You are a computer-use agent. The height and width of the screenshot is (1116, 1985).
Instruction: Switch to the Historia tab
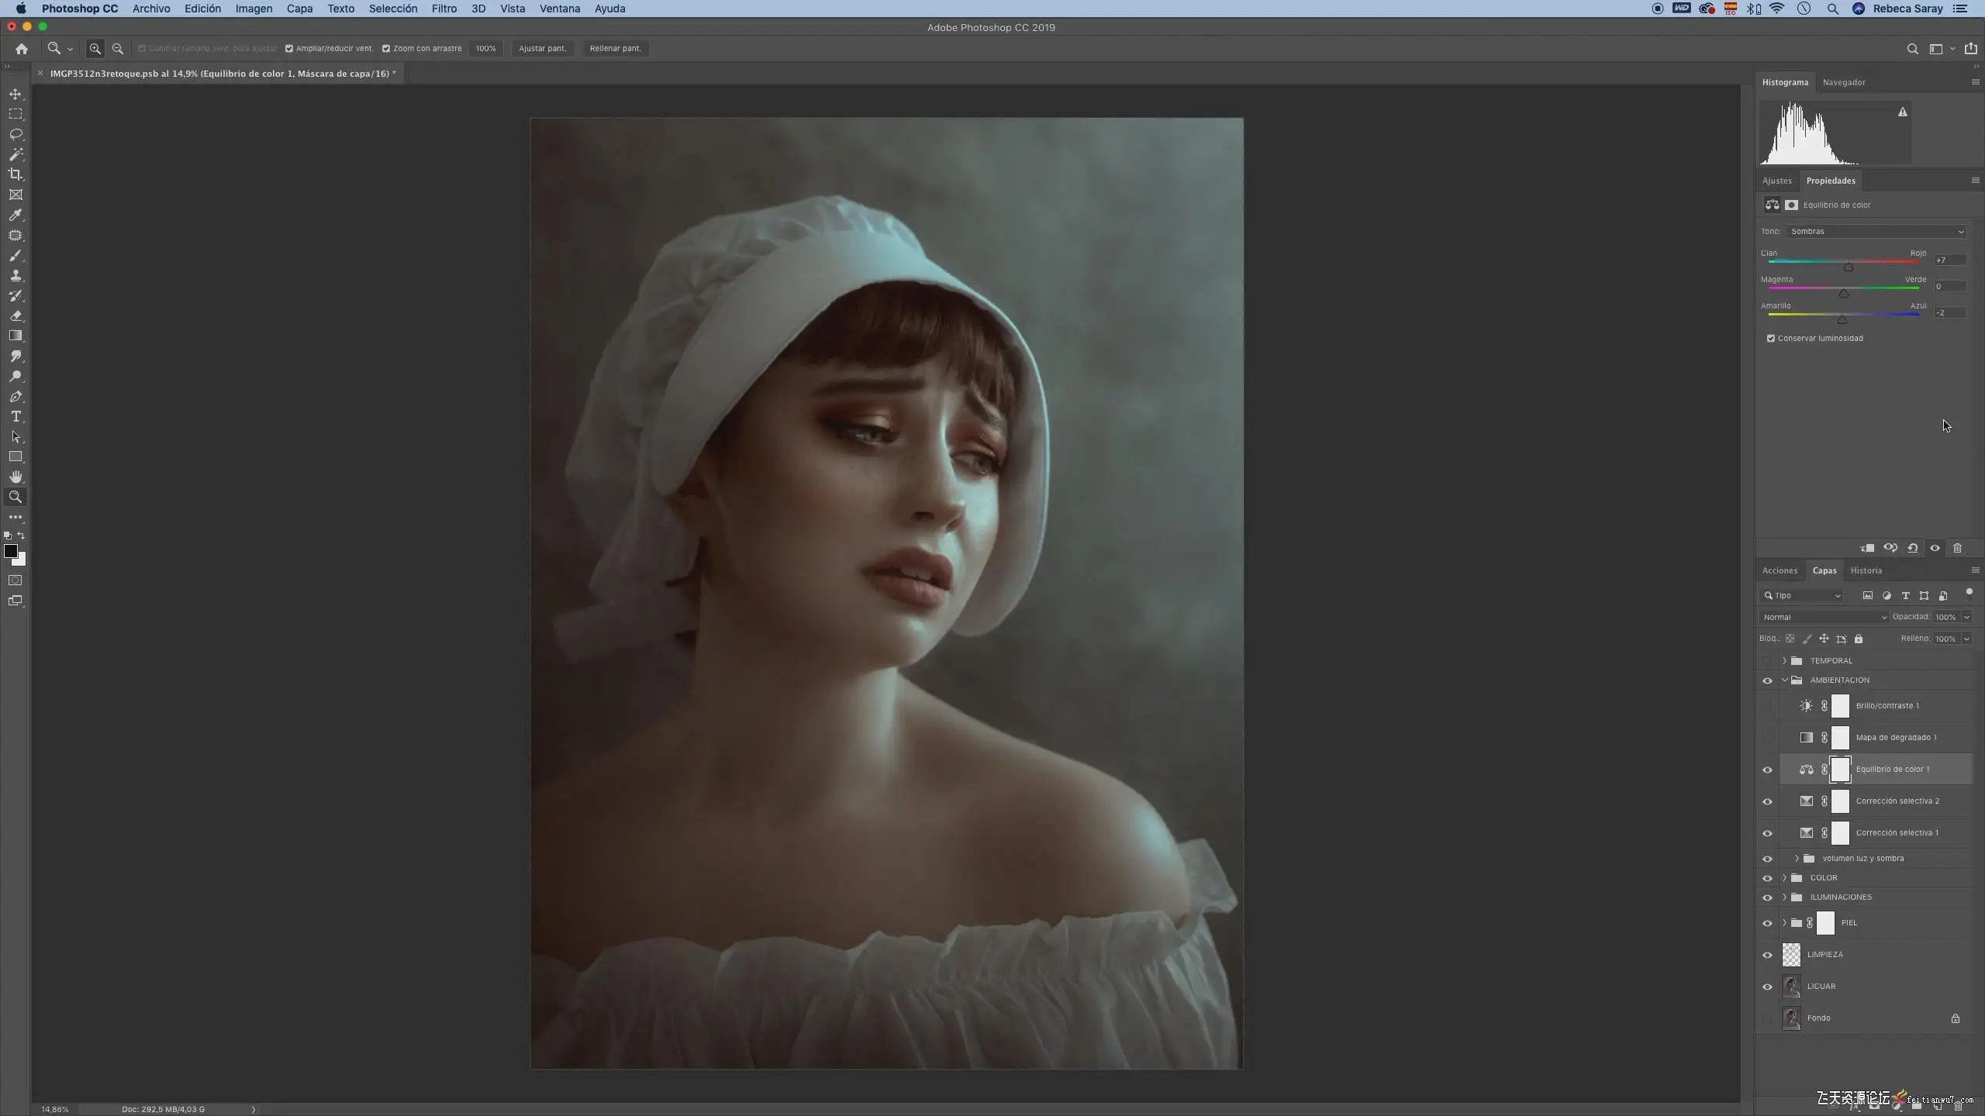coord(1866,570)
